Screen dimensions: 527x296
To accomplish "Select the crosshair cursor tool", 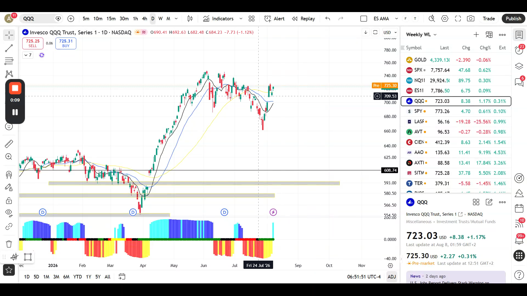I will point(9,35).
